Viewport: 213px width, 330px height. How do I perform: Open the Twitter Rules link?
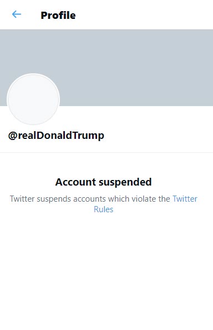coord(145,204)
